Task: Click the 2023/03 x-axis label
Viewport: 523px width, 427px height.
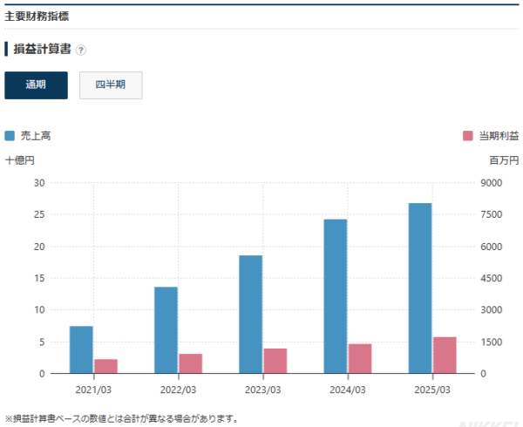Action: click(262, 389)
